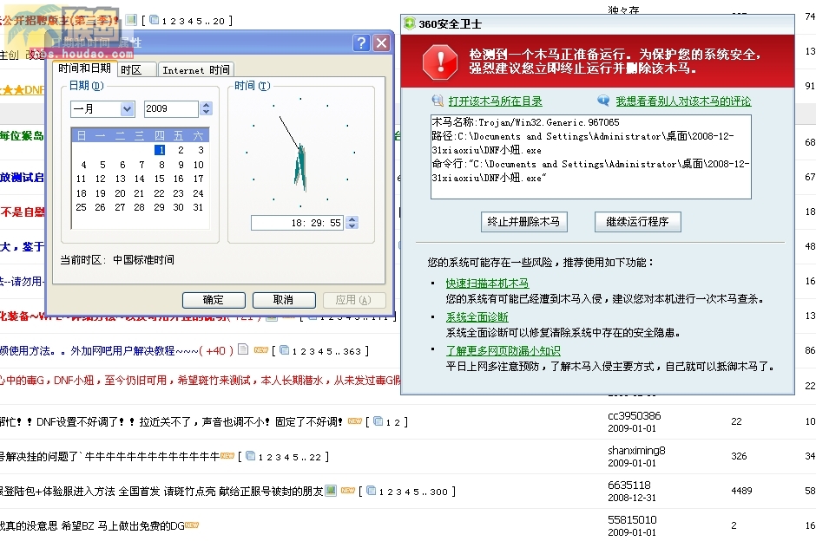Viewport: 816px width, 541px height.
Task: Click the time field showing 18:29:55
Action: tap(297, 223)
